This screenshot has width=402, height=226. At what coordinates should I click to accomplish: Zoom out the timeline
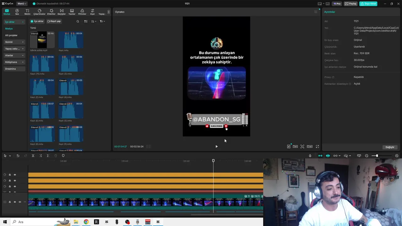pos(367,156)
